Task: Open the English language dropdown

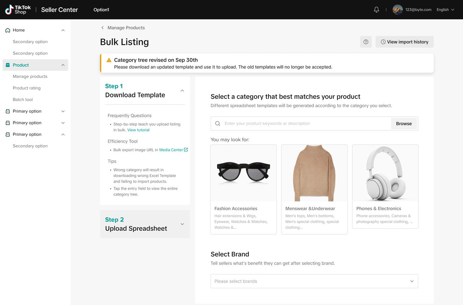Action: [445, 10]
